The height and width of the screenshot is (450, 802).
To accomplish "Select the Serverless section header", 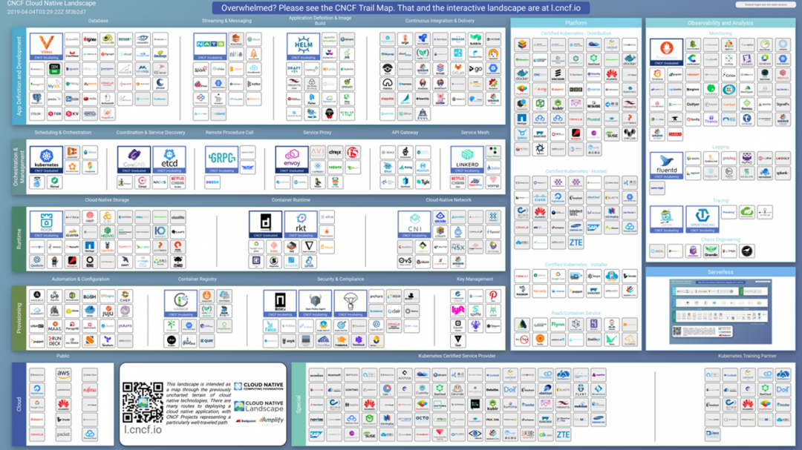I will click(720, 272).
